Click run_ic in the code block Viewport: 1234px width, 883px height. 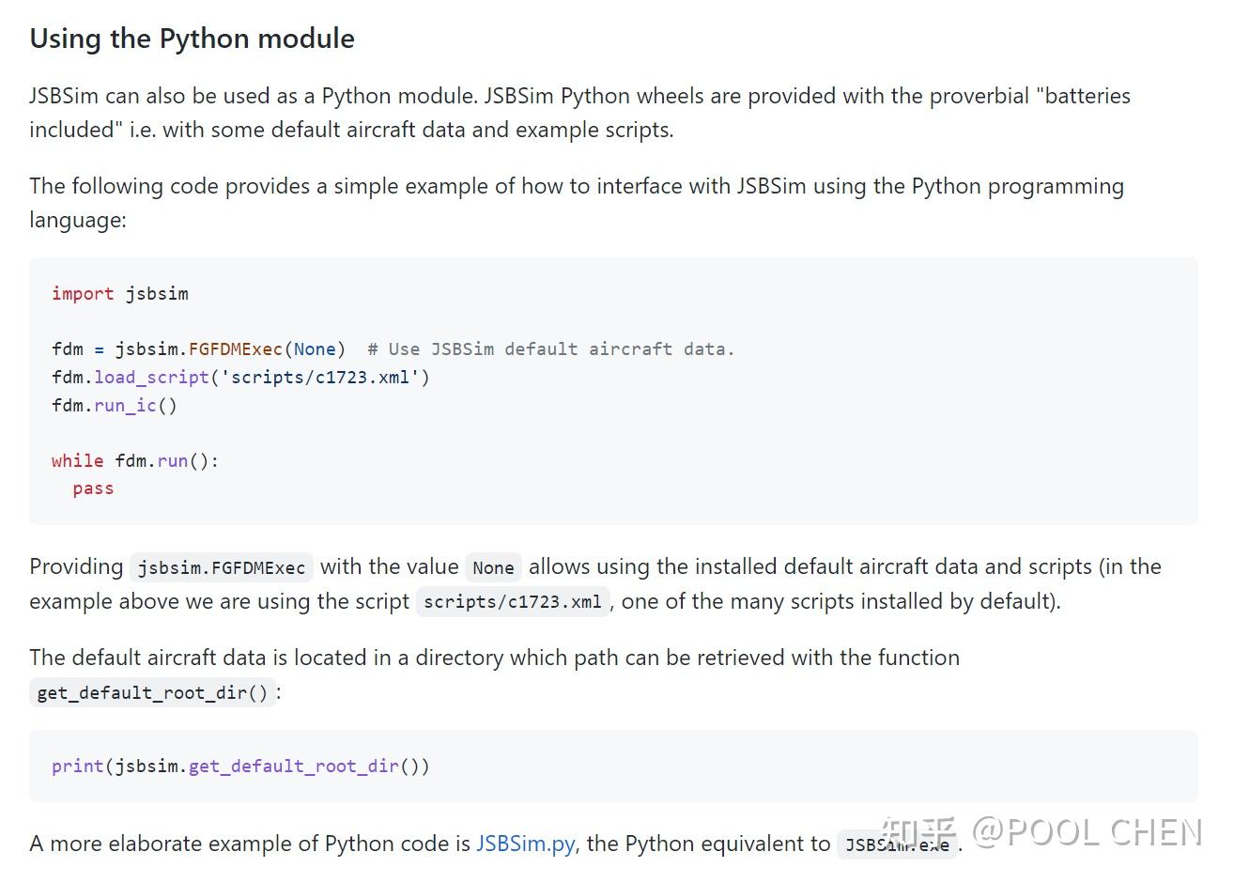125,406
